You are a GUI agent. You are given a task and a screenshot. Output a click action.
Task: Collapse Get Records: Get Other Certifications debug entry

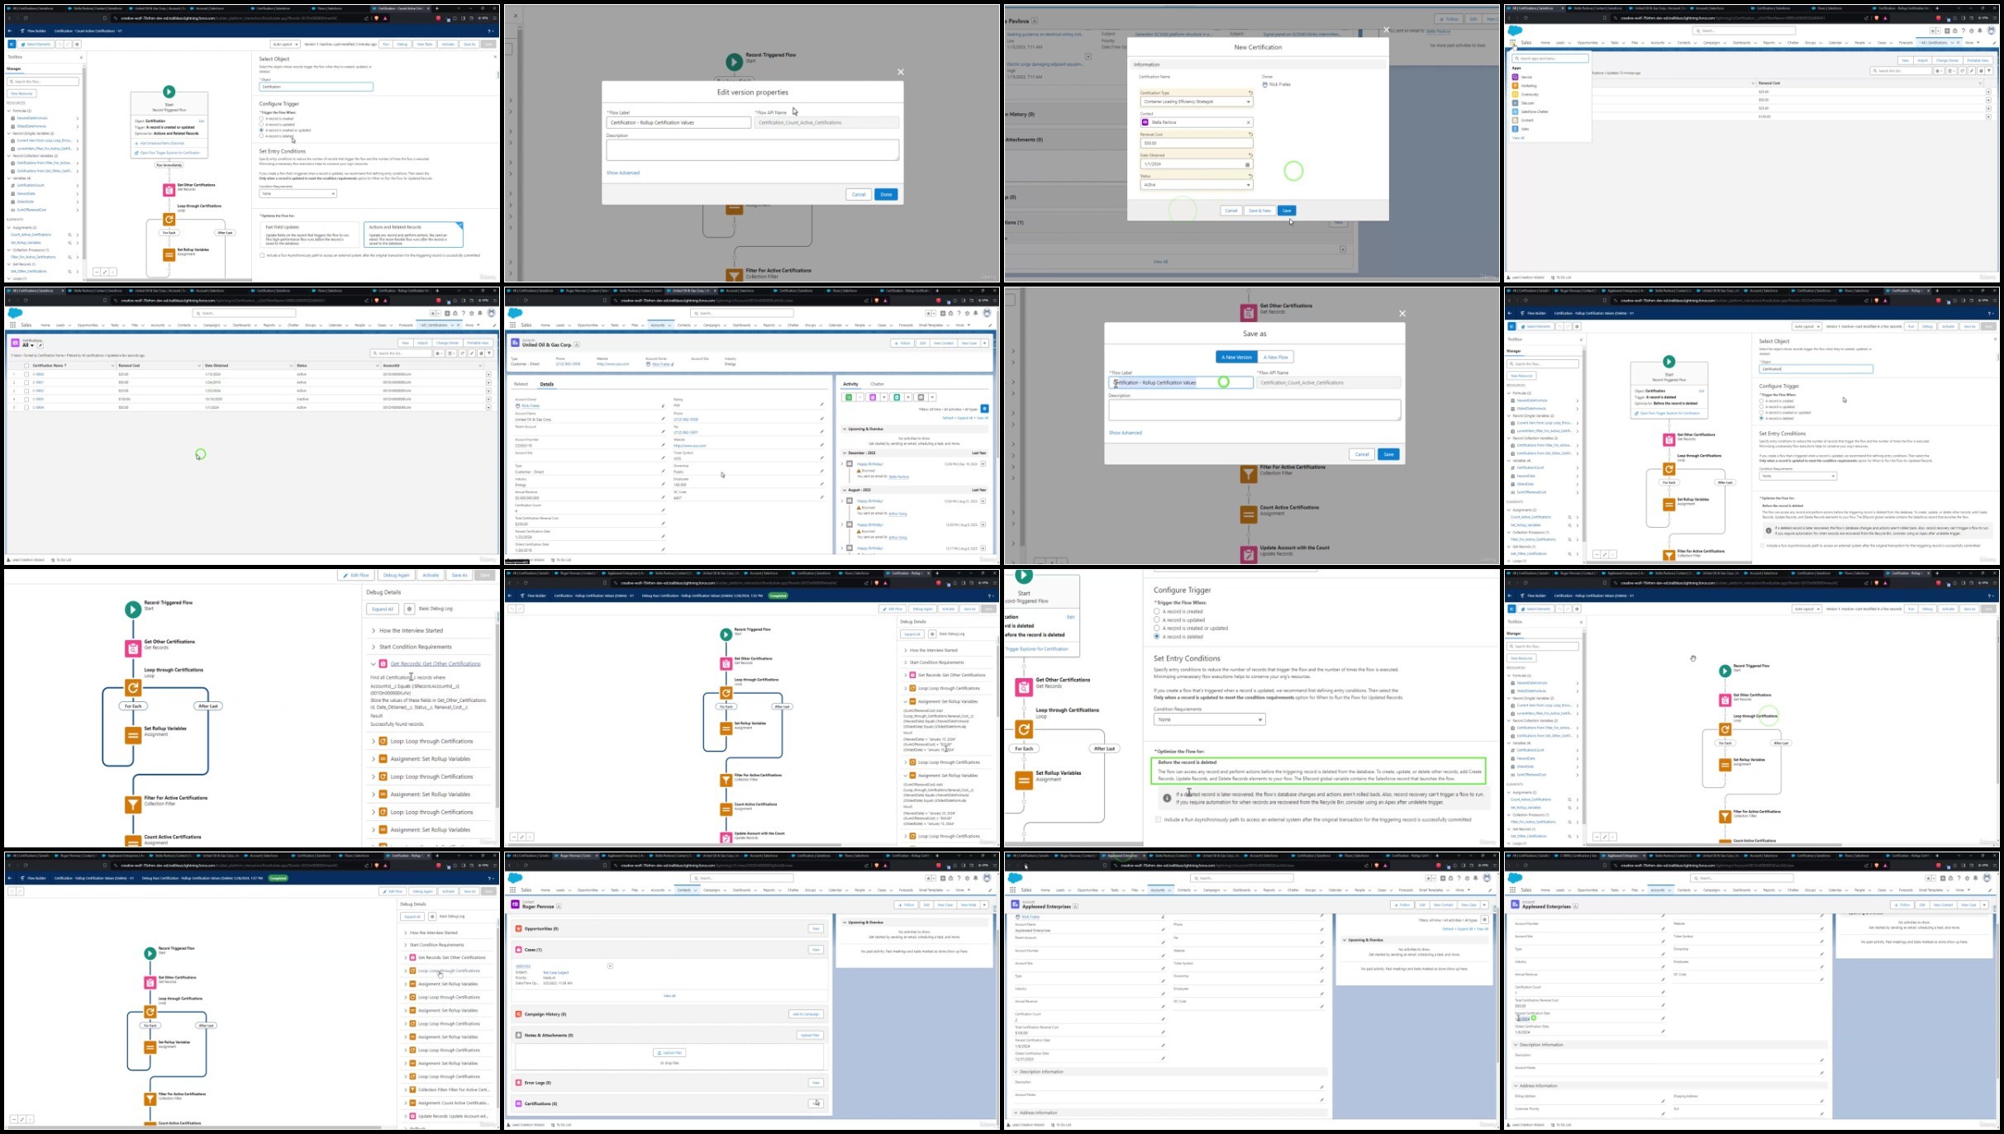tap(374, 663)
